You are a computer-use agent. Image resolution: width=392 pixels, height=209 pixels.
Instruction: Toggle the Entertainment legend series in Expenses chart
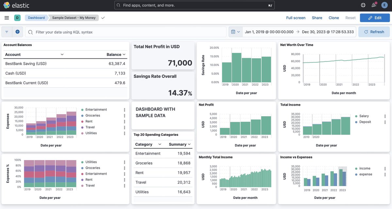tap(96, 110)
